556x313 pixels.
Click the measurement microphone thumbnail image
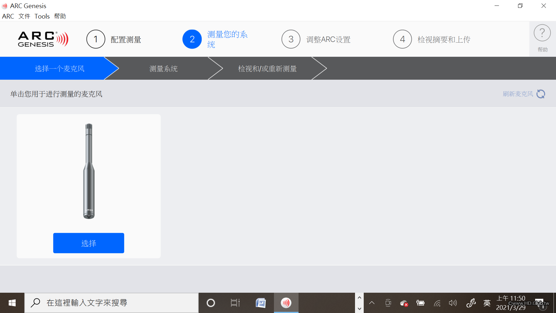pyautogui.click(x=89, y=171)
